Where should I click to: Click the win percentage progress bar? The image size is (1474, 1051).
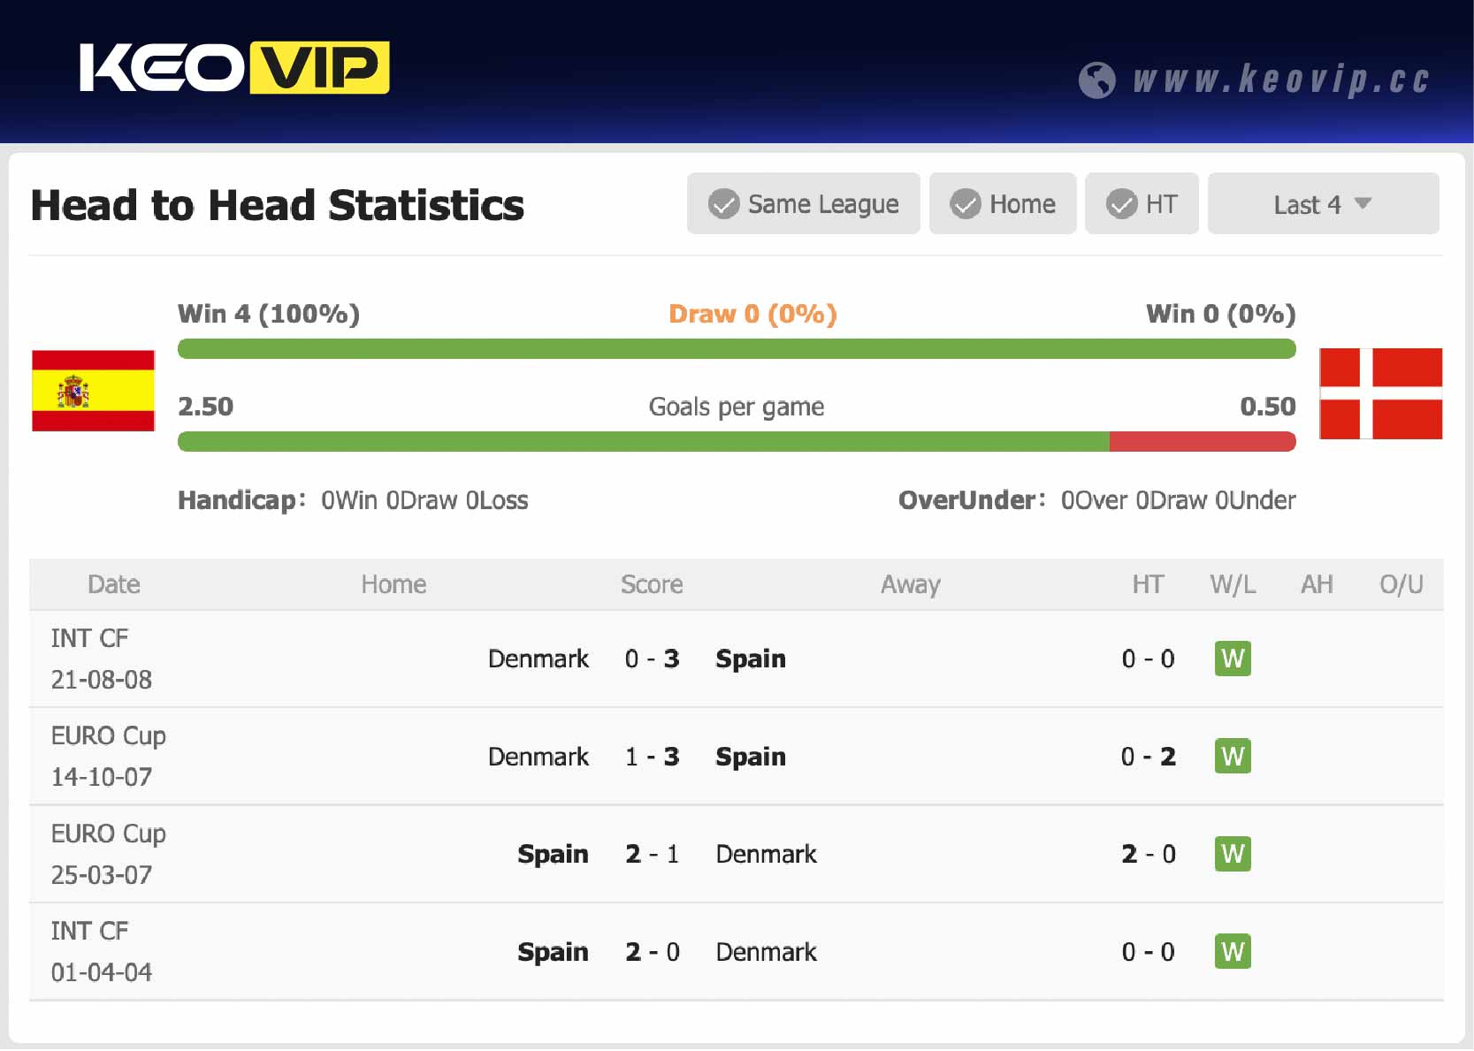click(x=737, y=348)
